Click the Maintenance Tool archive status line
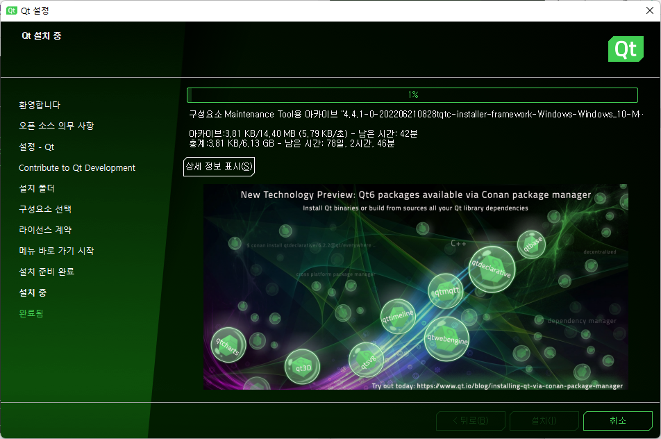The height and width of the screenshot is (439, 661). (416, 115)
